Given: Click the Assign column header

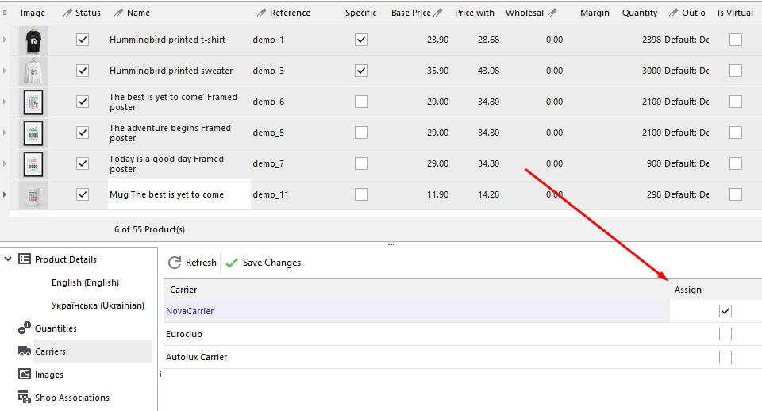Looking at the screenshot, I should (x=687, y=290).
